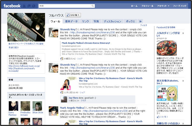Open the ディスカッション tab
The width and height of the screenshot is (192, 126).
(112, 21)
